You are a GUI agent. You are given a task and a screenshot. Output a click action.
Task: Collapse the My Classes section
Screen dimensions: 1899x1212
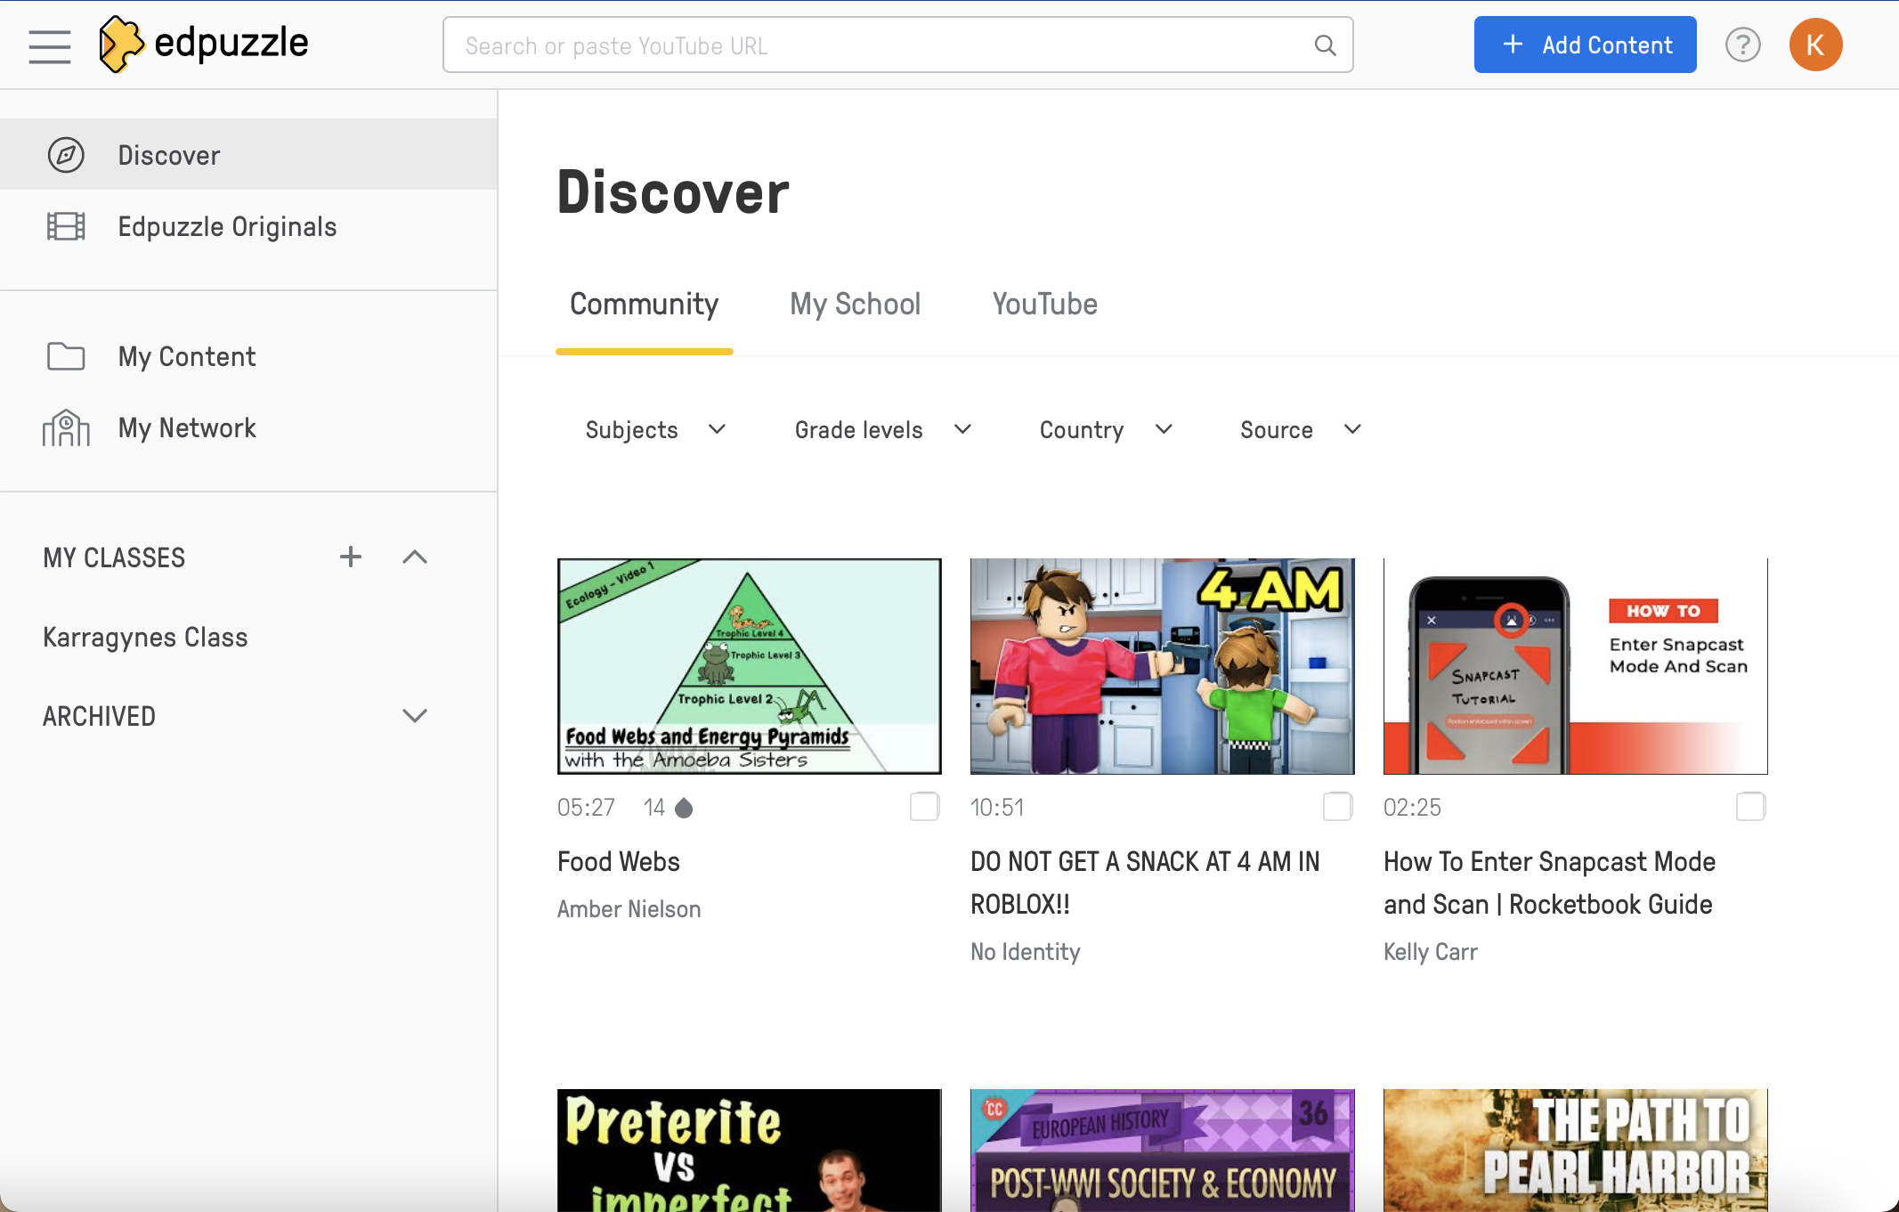pos(415,557)
